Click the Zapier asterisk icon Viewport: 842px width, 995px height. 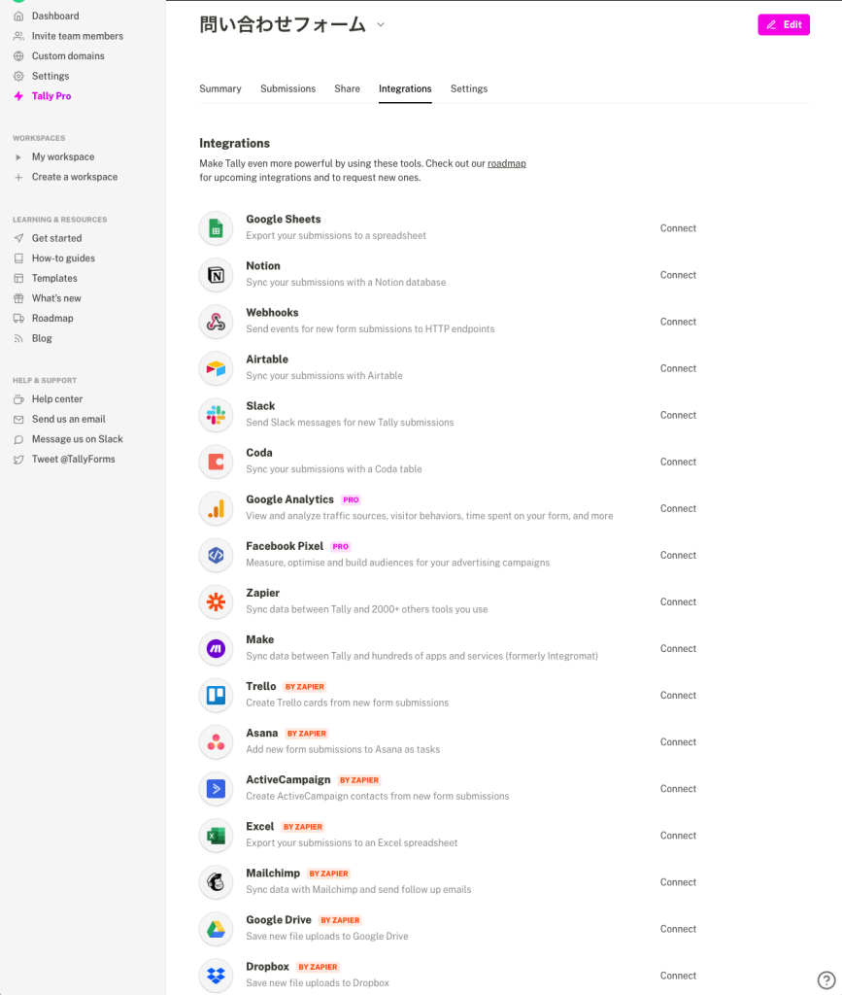[217, 602]
